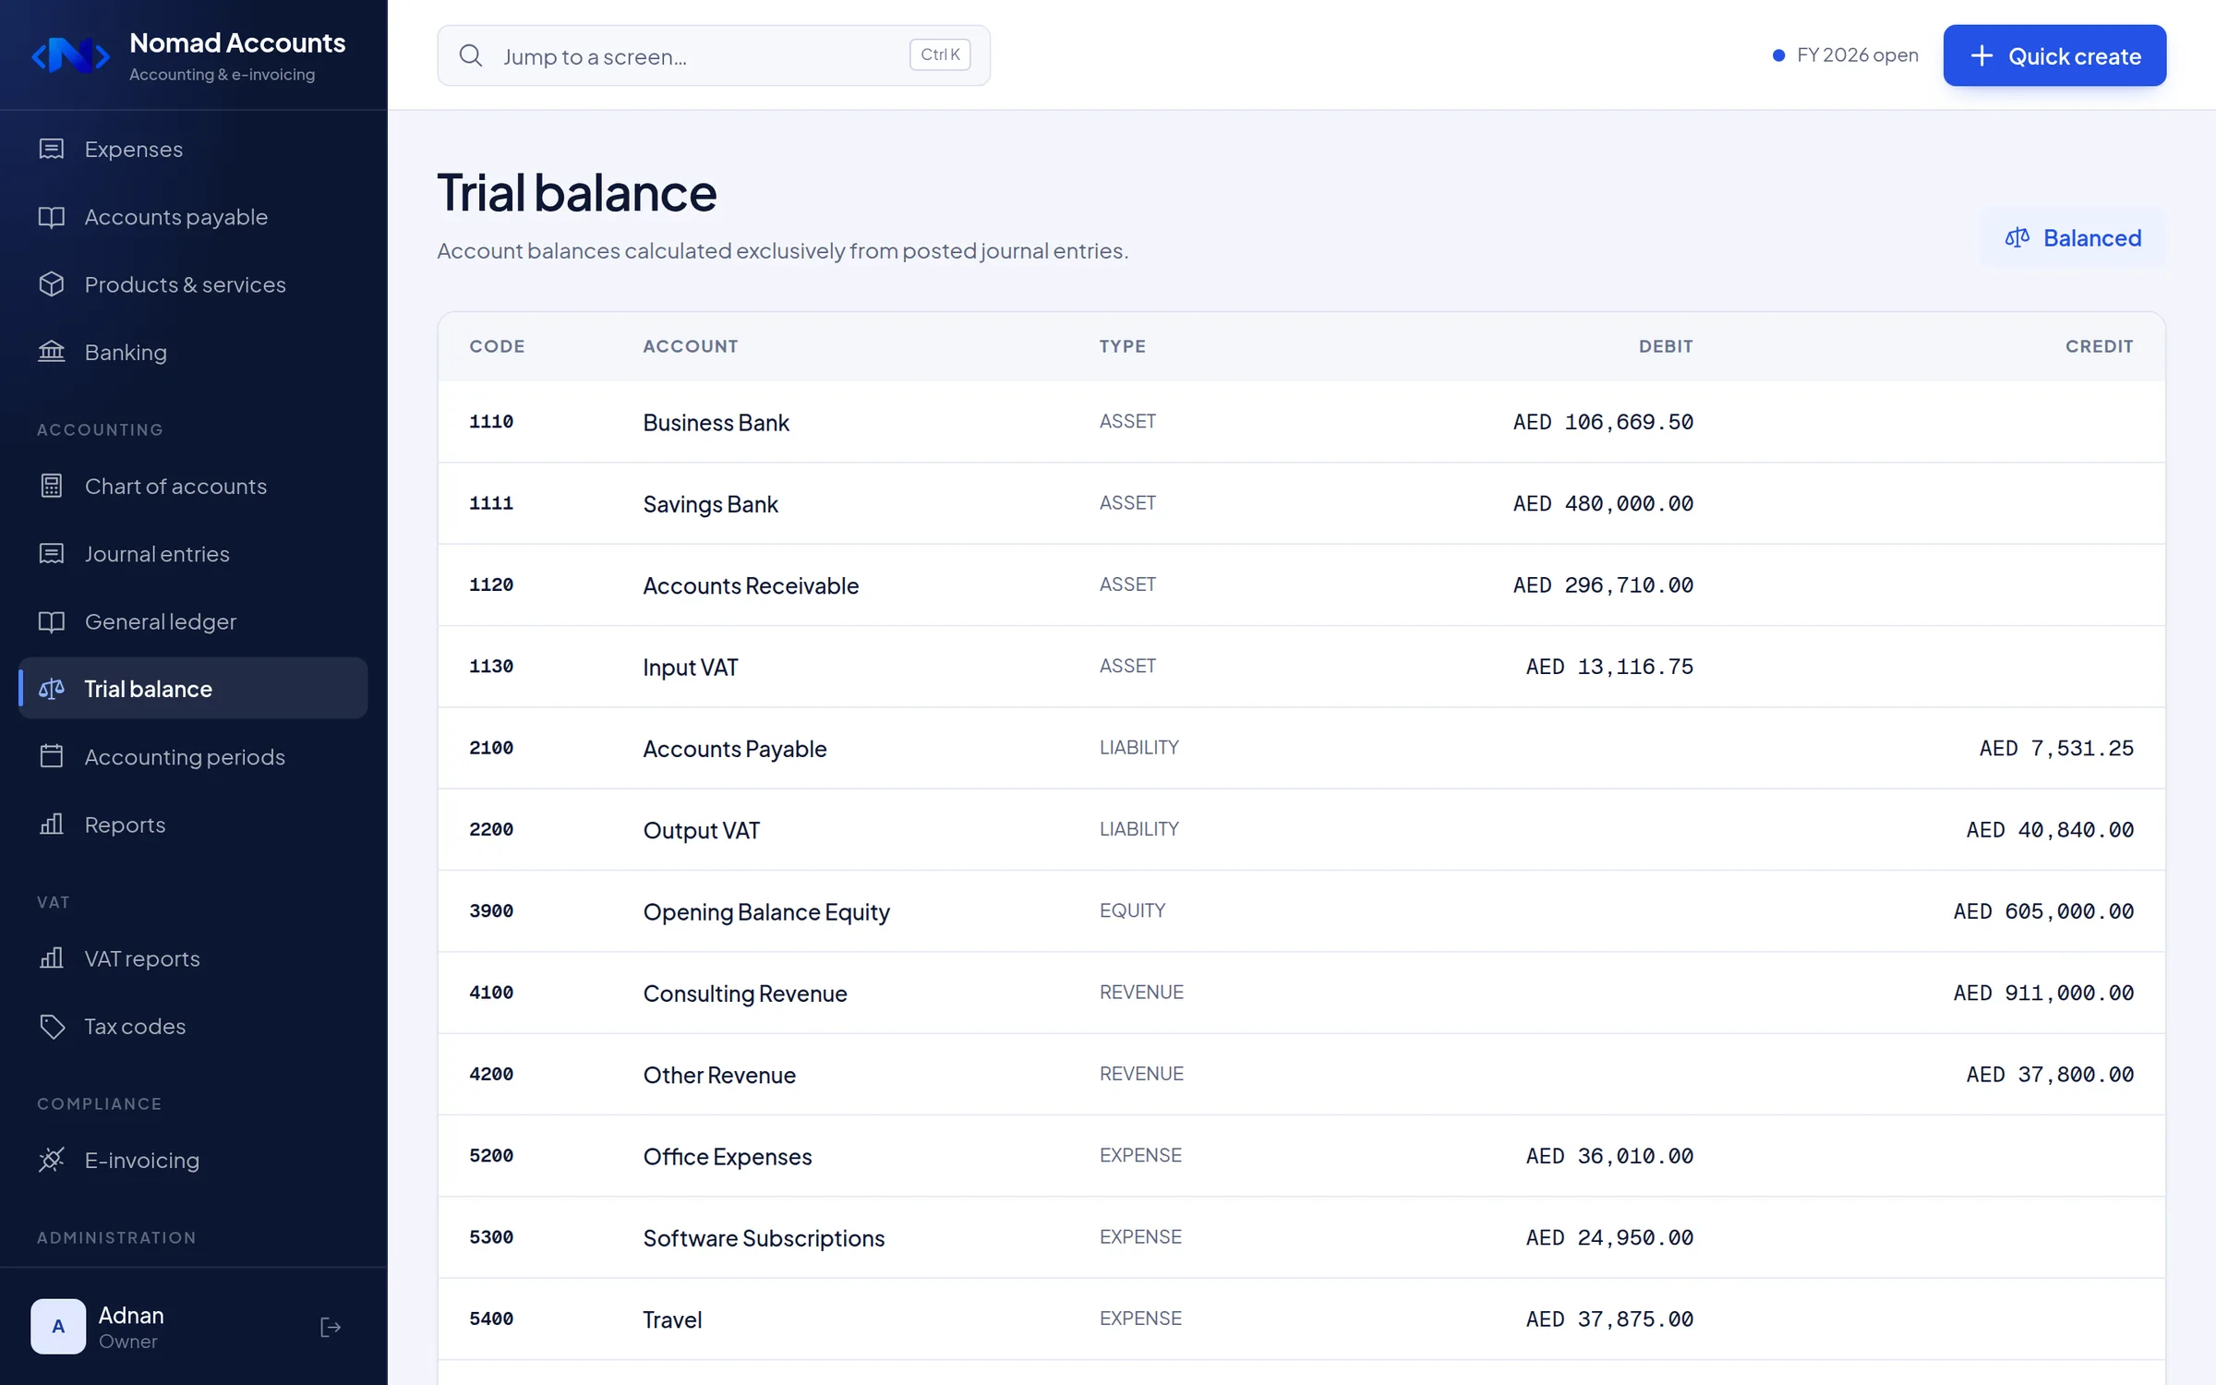2216x1385 pixels.
Task: Click the LIABILITY type for Output VAT
Action: (1138, 829)
